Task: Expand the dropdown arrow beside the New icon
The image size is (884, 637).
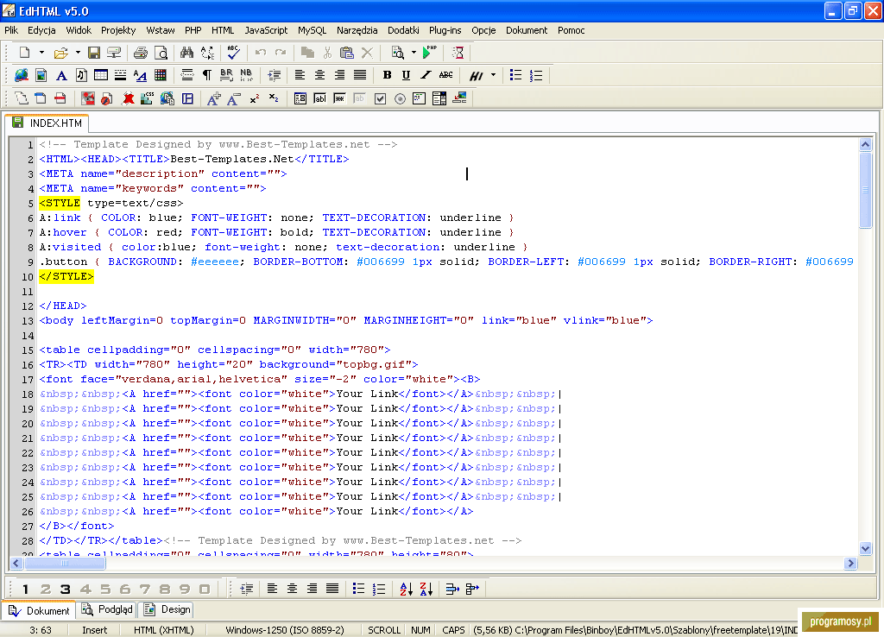Action: (x=41, y=53)
